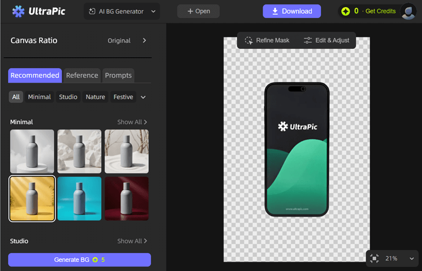Show All backgrounds in Studio section
The height and width of the screenshot is (271, 422).
coord(132,241)
